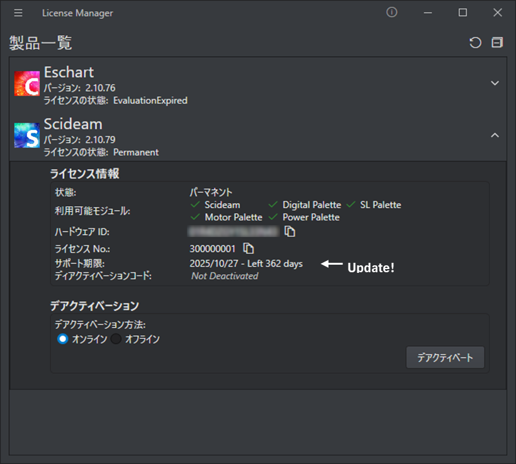
Task: Click the SL Palette module entry
Action: coord(374,205)
